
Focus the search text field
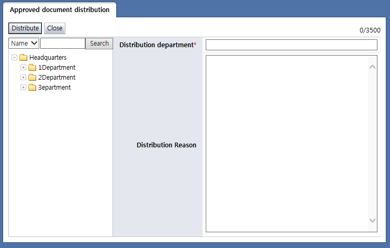(62, 44)
